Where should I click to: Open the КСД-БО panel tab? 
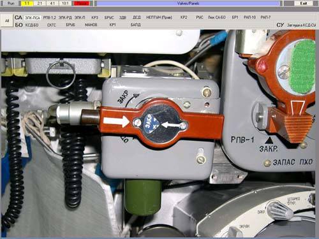tap(32, 25)
